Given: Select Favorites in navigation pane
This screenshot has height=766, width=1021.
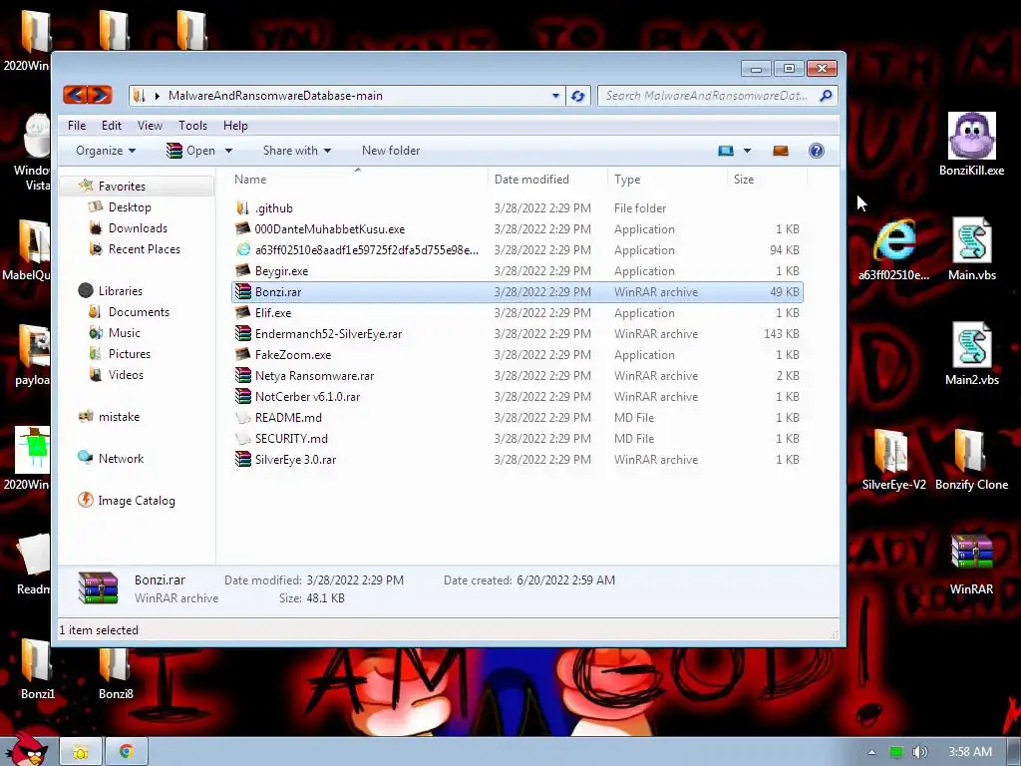Looking at the screenshot, I should 122,187.
